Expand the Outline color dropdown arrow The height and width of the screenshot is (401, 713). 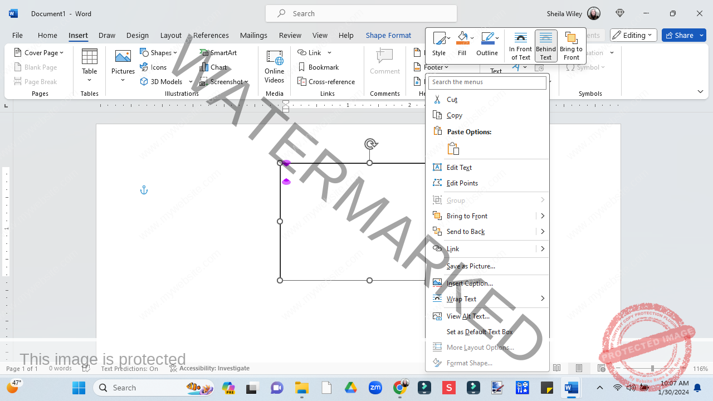tap(497, 38)
